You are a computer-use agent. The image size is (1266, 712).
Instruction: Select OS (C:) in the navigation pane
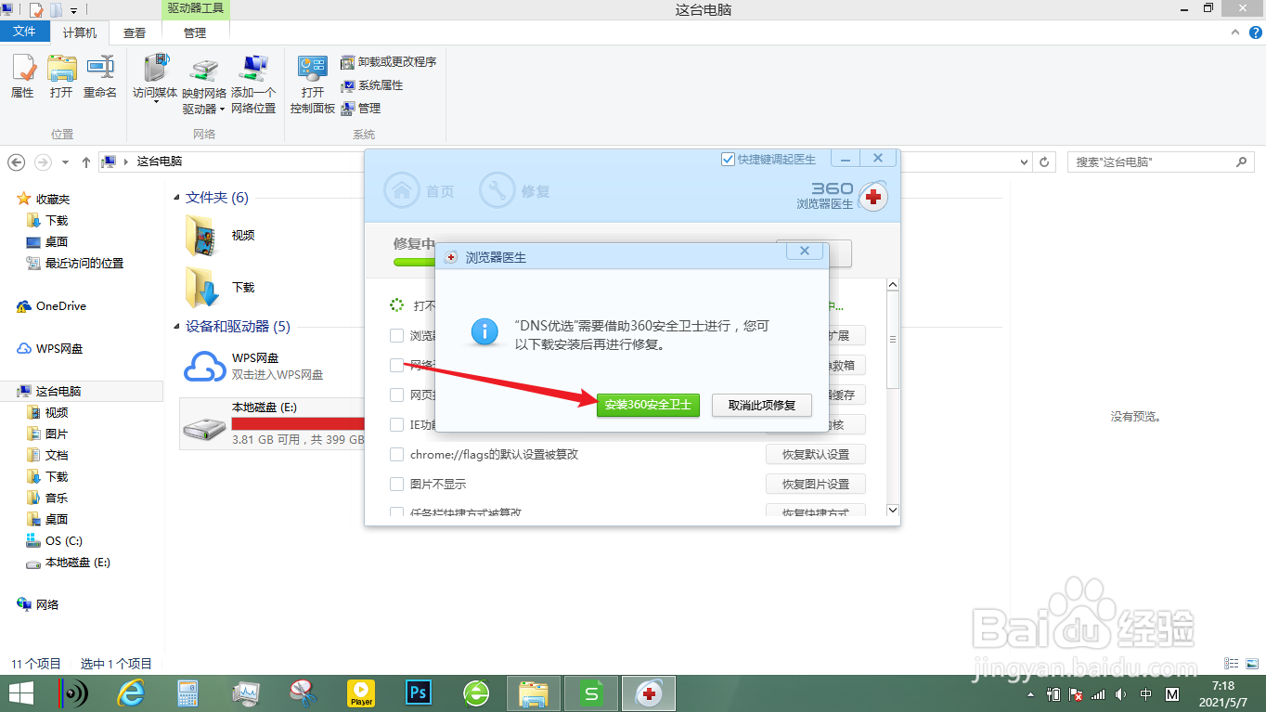tap(56, 540)
